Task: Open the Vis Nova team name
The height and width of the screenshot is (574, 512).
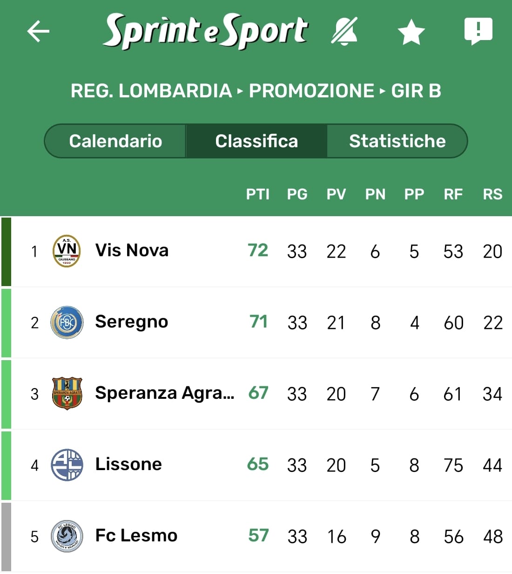Action: point(132,251)
